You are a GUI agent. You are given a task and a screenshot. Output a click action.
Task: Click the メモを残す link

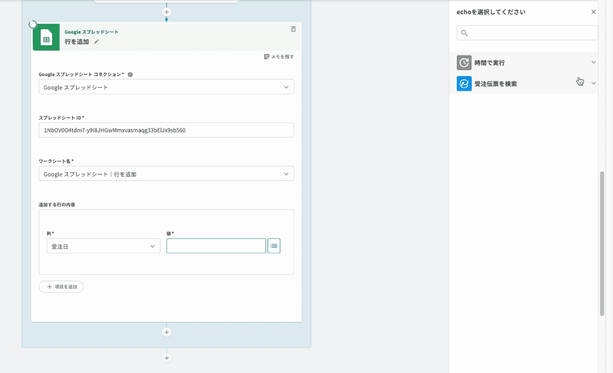pos(279,57)
